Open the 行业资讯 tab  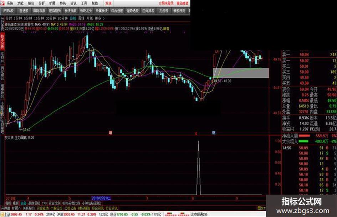(112, 208)
